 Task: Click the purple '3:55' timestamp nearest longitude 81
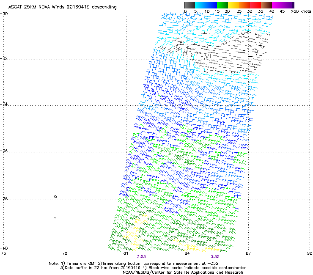141,257
